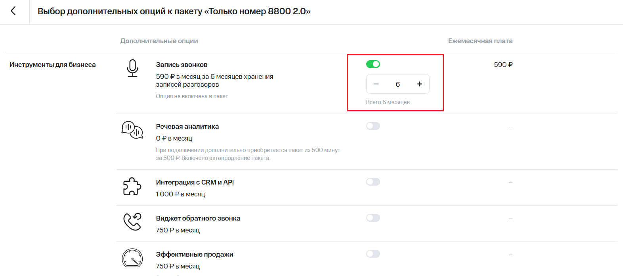Click the "Интеграция с CRM и API" title

pyautogui.click(x=195, y=182)
